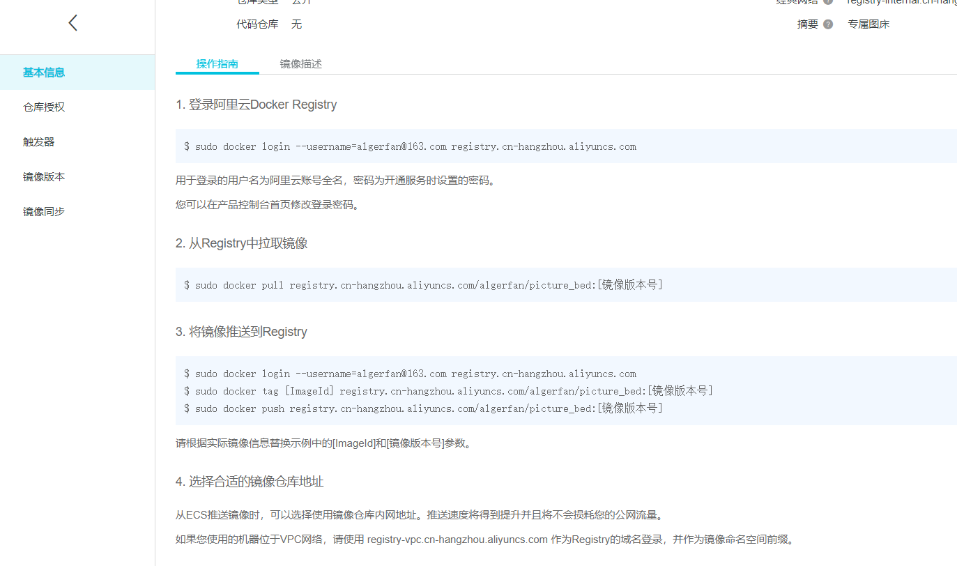Click the sentence about pushing images from ECS
This screenshot has width=957, height=566.
[x=420, y=515]
